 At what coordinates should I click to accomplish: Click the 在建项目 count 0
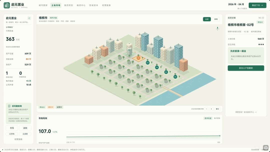(20, 73)
